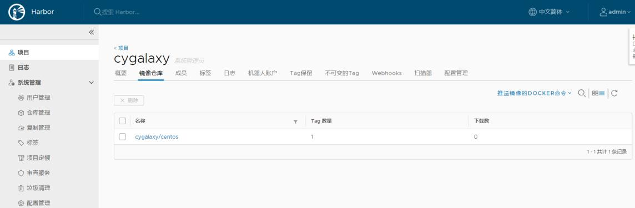Viewport: 635px width, 208px height.
Task: Refresh the repository list
Action: click(x=614, y=93)
